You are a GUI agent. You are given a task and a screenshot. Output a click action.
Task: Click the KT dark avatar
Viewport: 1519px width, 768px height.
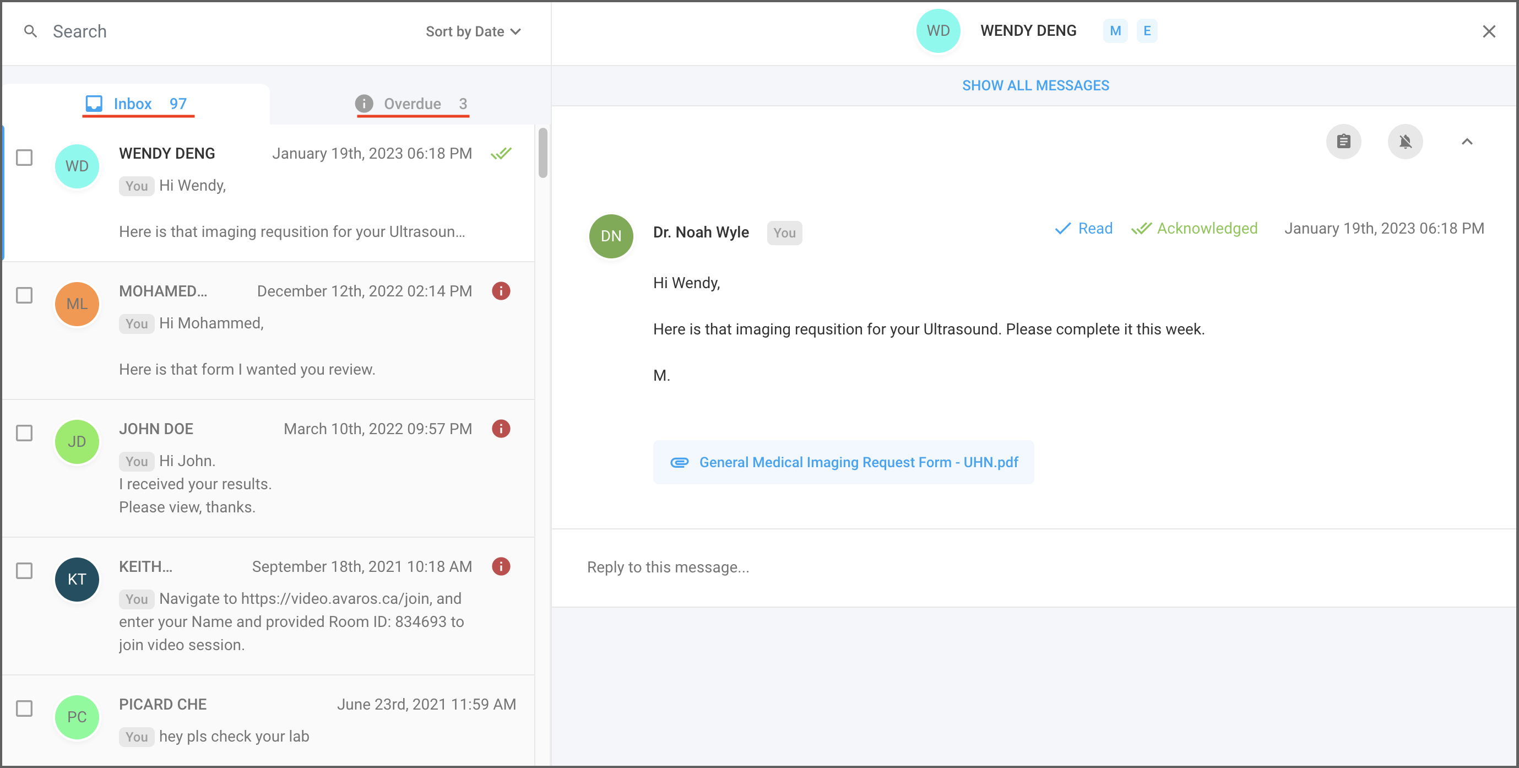pos(77,580)
